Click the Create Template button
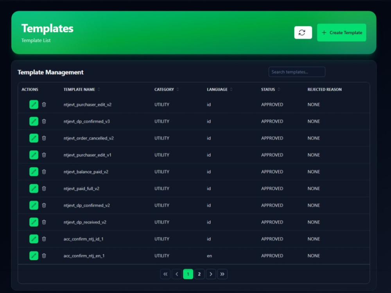391x293 pixels. 341,32
